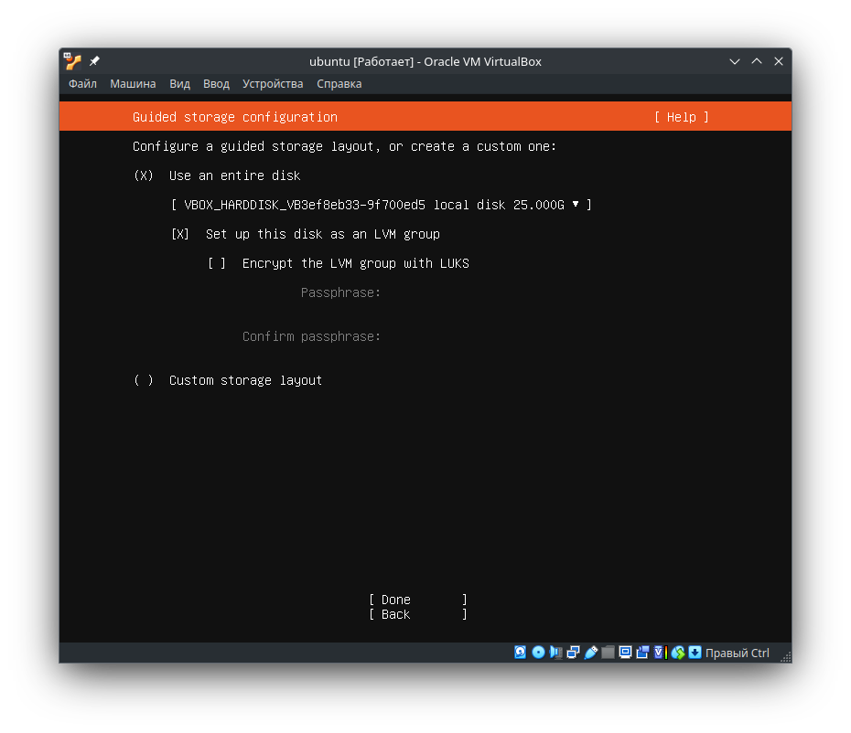Click the keyboard capture status icon
851x733 pixels.
695,653
